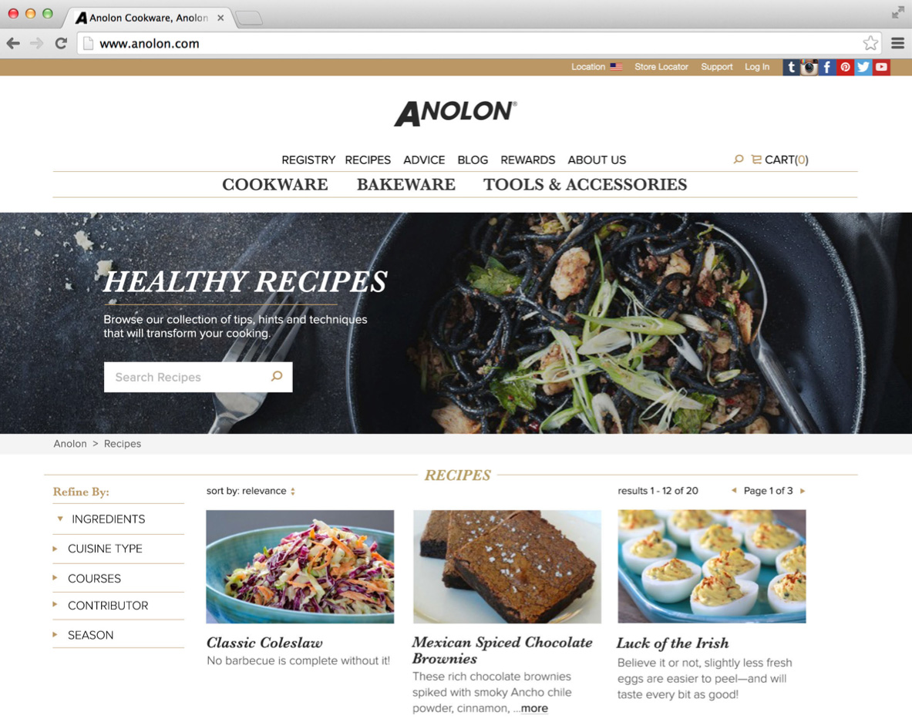This screenshot has width=912, height=719.
Task: Open the Instagram social icon
Action: (809, 67)
